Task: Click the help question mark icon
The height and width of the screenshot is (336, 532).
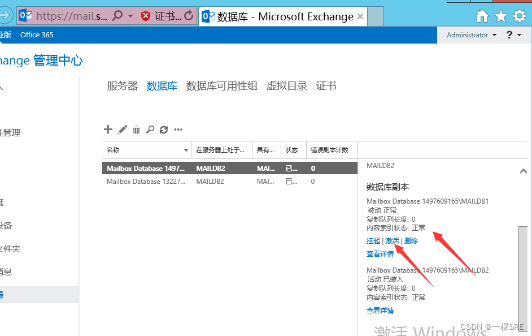Action: click(x=509, y=35)
